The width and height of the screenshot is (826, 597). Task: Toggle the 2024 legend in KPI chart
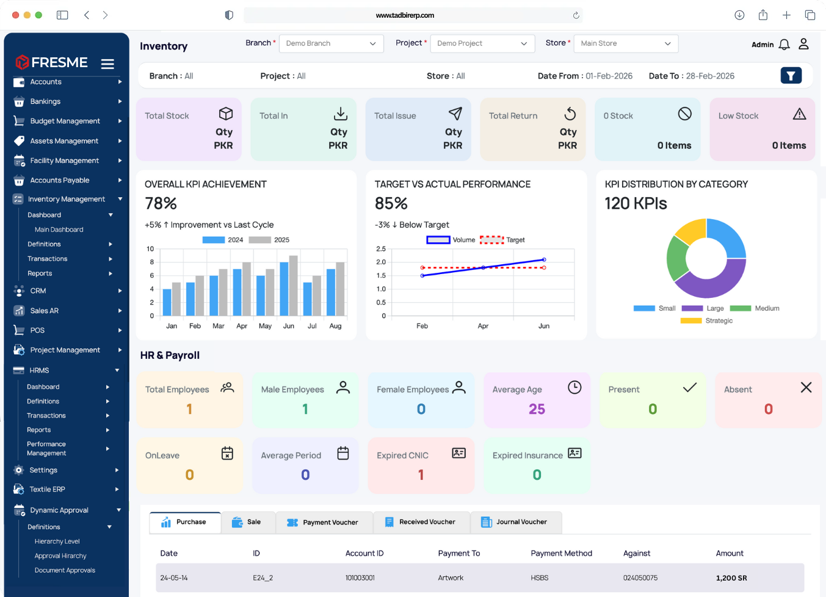[x=223, y=240]
